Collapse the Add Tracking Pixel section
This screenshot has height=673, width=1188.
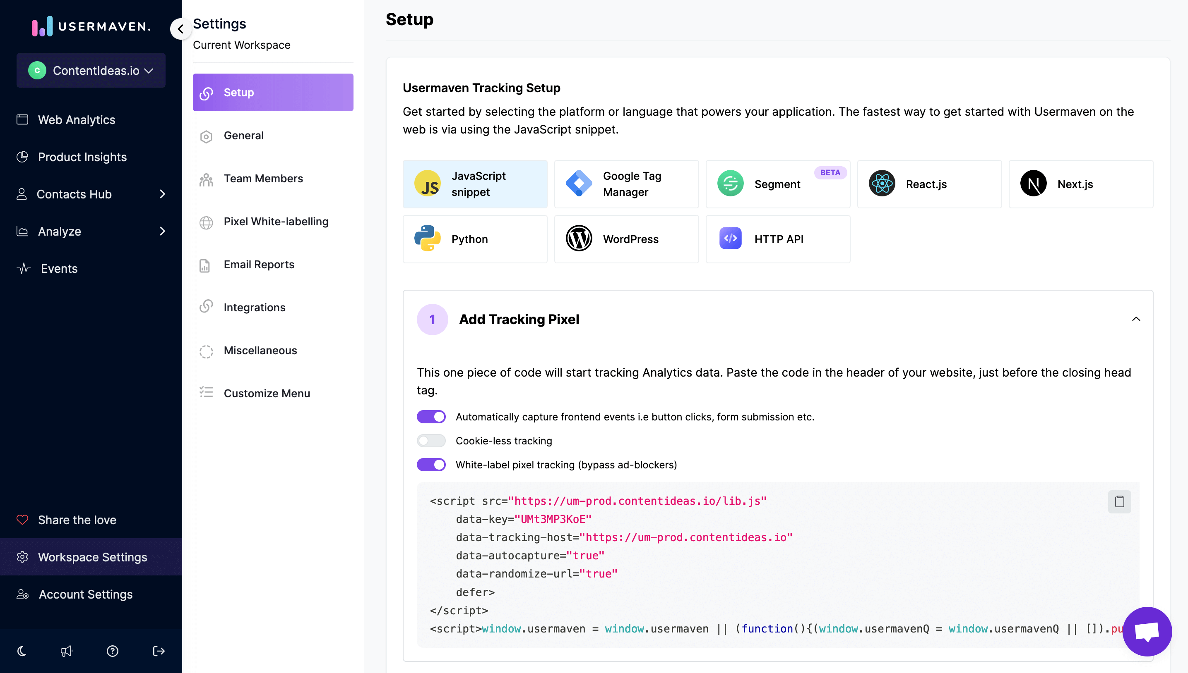pos(1136,320)
